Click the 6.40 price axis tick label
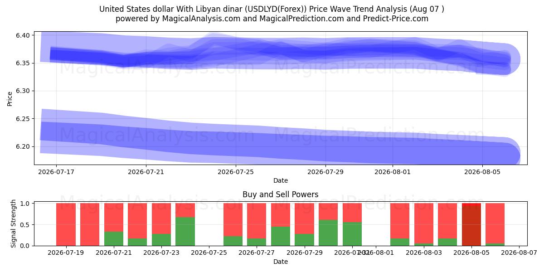The width and height of the screenshot is (544, 272). coord(23,35)
